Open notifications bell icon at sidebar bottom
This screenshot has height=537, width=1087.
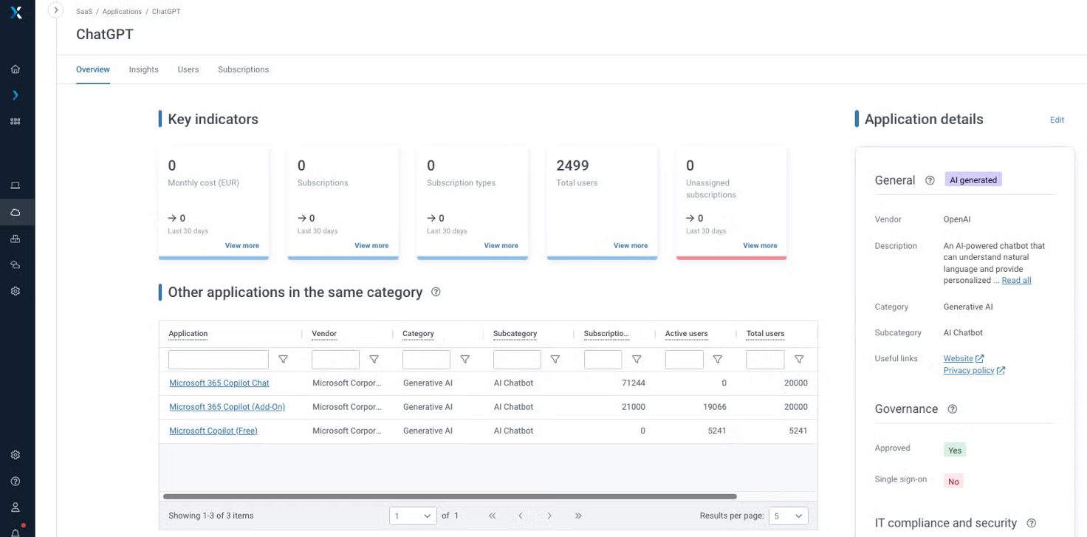(x=16, y=533)
